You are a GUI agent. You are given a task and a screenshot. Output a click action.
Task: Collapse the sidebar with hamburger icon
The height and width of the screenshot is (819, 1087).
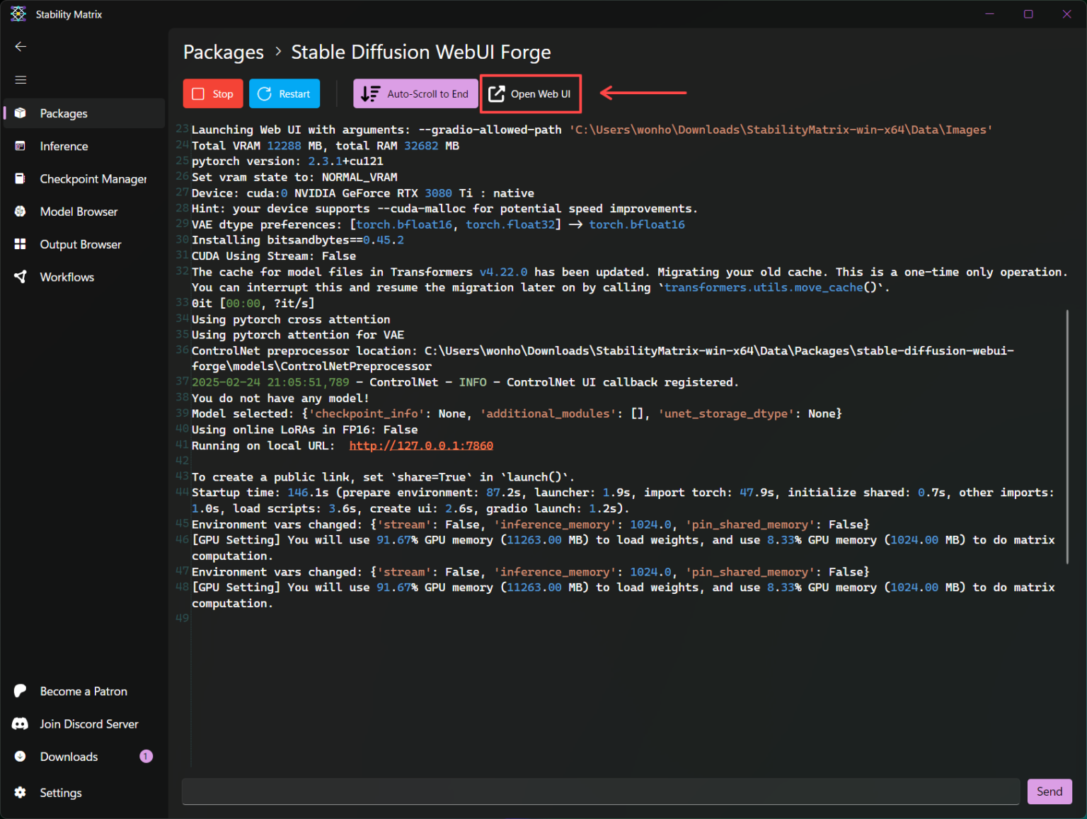(x=21, y=80)
